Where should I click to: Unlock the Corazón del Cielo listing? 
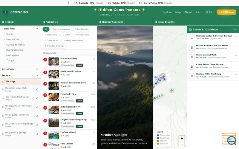(x=79, y=101)
